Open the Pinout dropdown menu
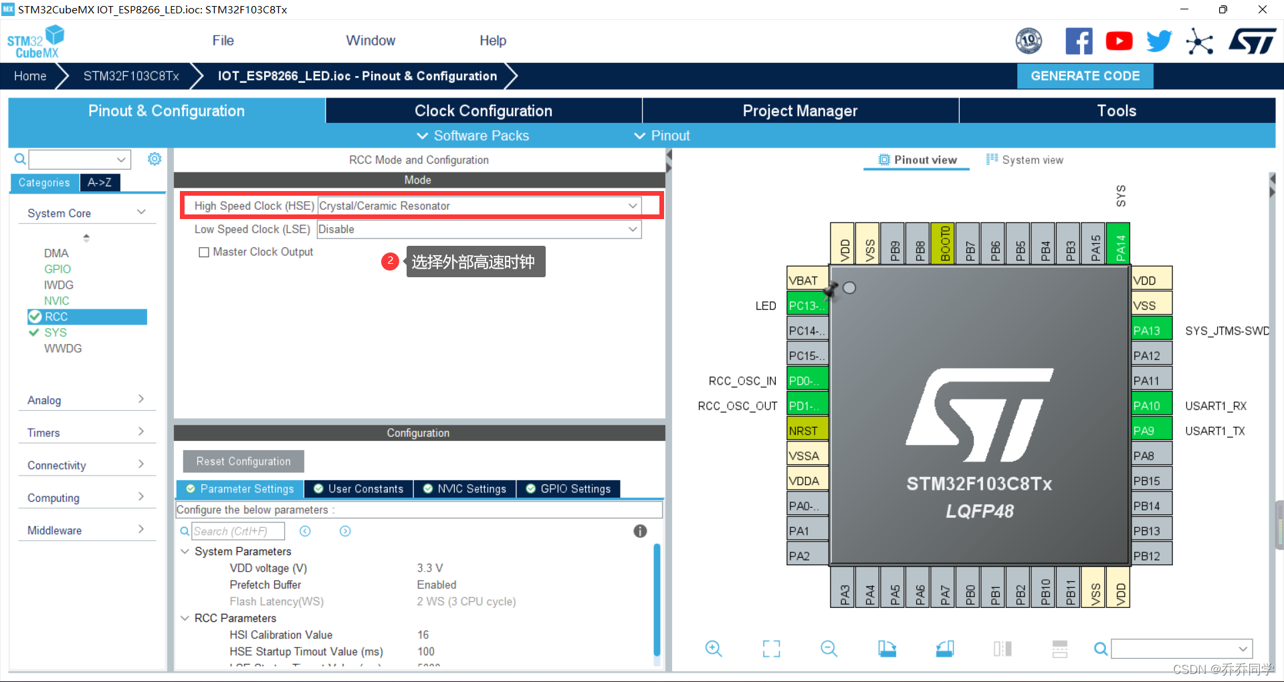This screenshot has height=682, width=1284. pos(662,136)
